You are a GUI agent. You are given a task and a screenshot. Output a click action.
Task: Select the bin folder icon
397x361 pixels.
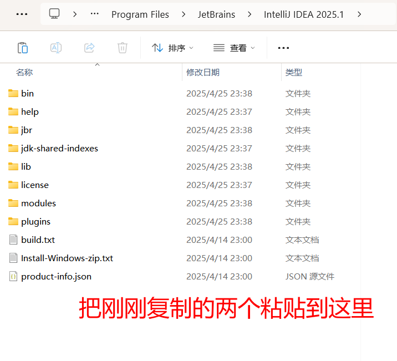pos(13,93)
